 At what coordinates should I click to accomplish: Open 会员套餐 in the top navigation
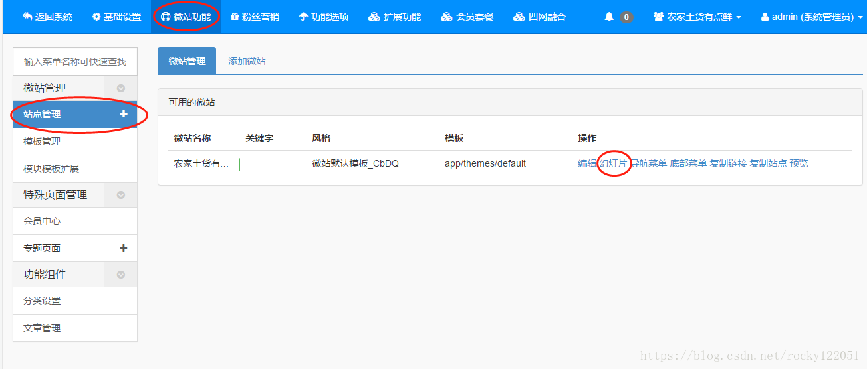coord(467,17)
